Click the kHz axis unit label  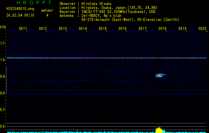[3, 27]
